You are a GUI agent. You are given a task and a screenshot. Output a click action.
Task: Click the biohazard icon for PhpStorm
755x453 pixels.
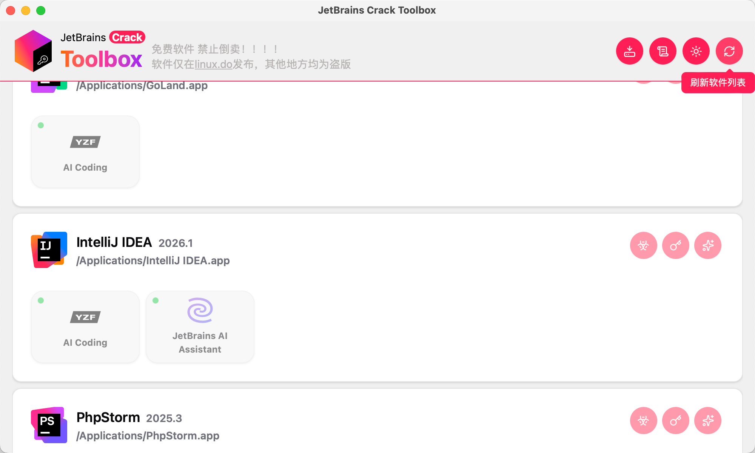tap(643, 421)
